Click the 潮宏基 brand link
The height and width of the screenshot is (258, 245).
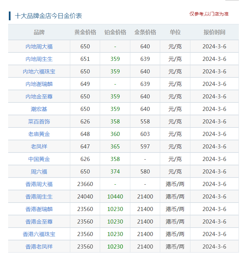tap(39, 109)
